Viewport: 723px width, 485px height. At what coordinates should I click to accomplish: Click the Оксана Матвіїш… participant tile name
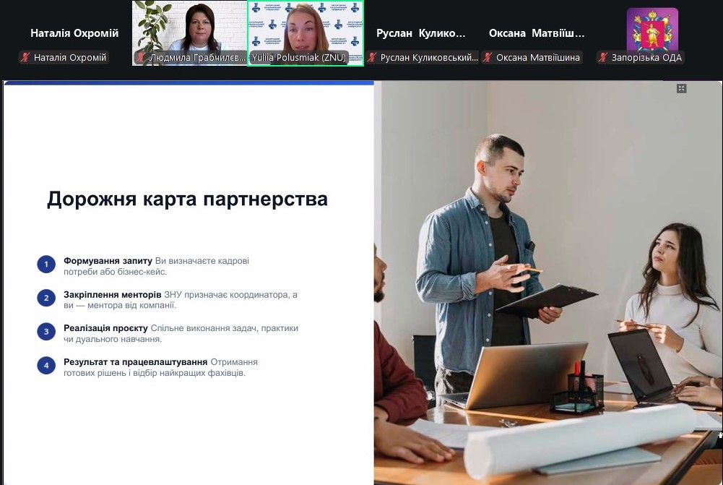(536, 33)
